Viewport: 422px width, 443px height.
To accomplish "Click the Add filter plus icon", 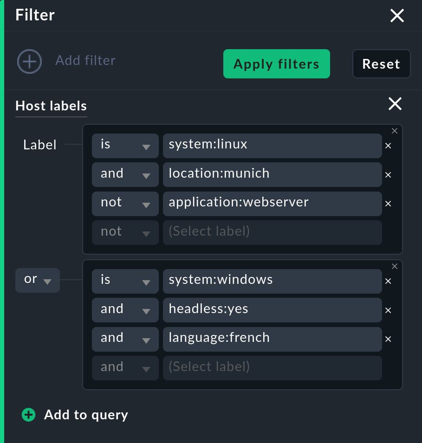I will tap(29, 61).
